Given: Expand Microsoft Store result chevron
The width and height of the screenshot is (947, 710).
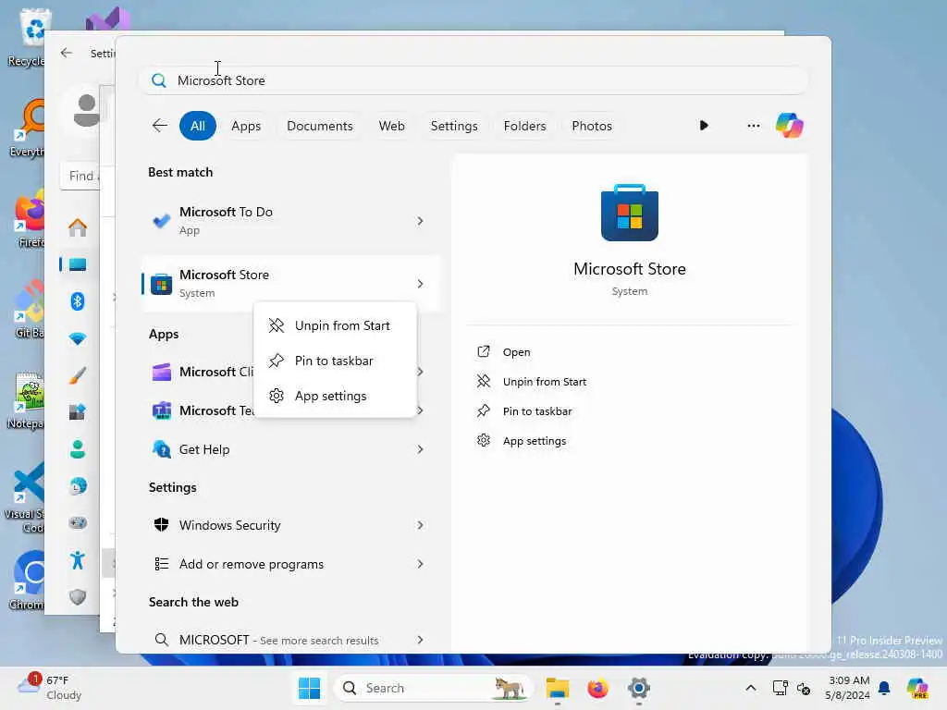Looking at the screenshot, I should (421, 284).
